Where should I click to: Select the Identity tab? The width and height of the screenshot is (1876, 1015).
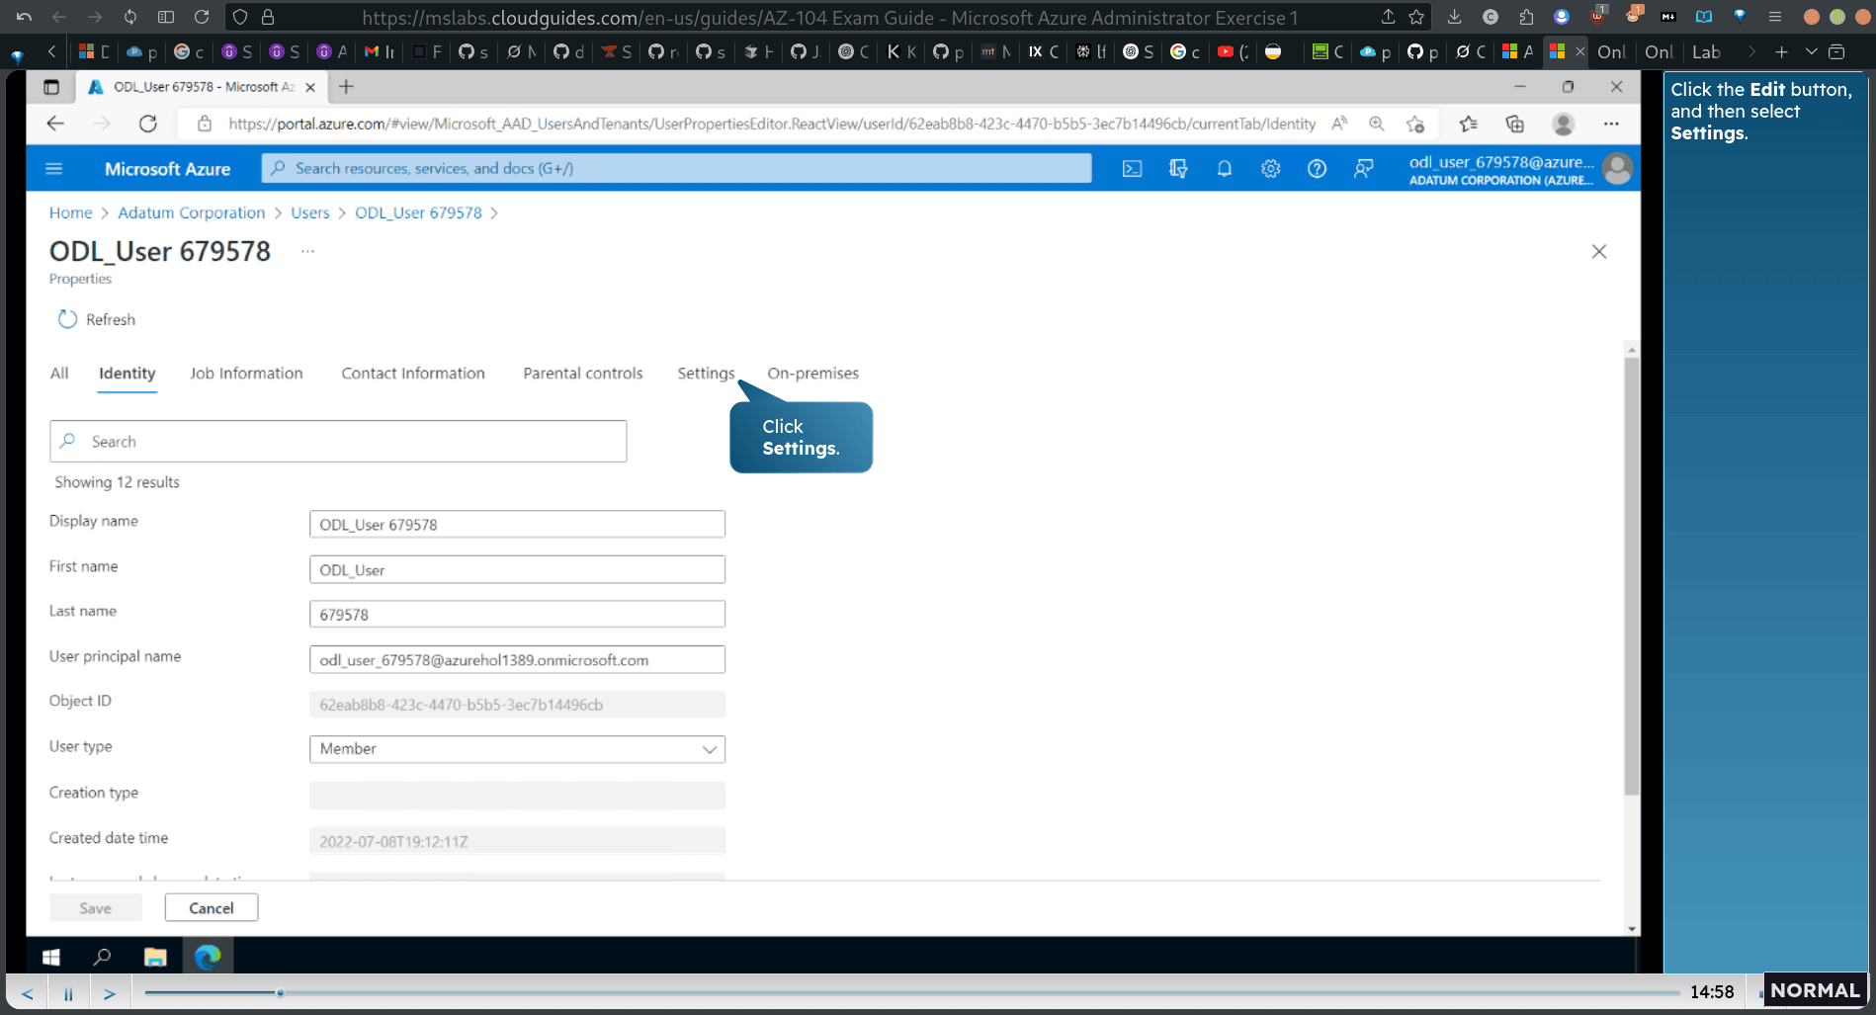128,374
